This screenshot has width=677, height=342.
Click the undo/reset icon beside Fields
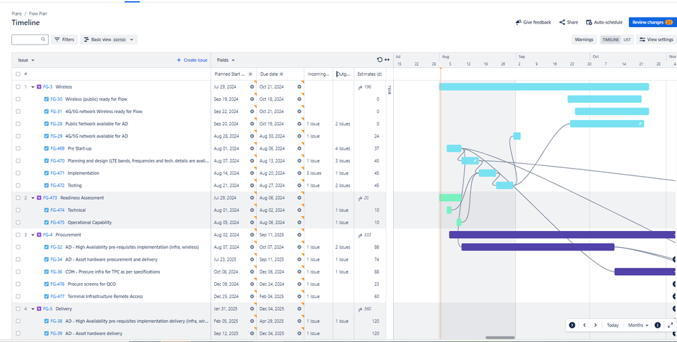point(379,60)
